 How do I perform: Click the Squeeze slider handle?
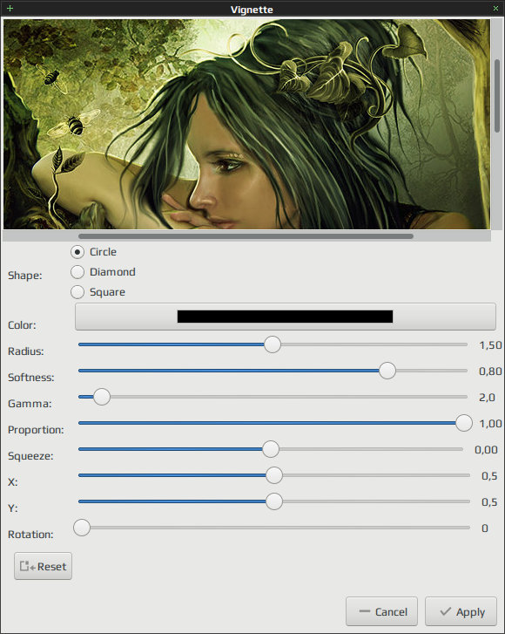[x=271, y=449]
